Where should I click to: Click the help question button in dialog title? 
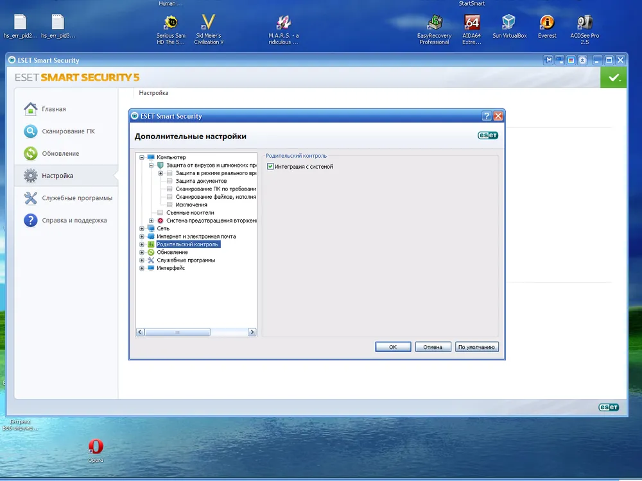click(487, 116)
